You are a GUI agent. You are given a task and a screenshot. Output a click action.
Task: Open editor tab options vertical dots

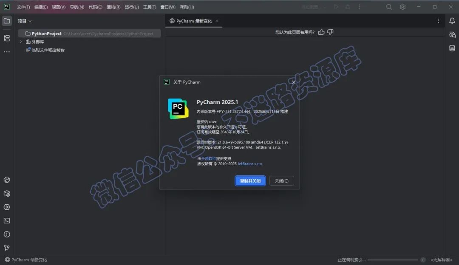(x=438, y=21)
